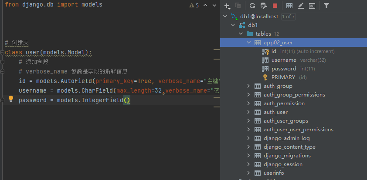Refresh the database tree
367x180 pixels.
click(x=252, y=6)
